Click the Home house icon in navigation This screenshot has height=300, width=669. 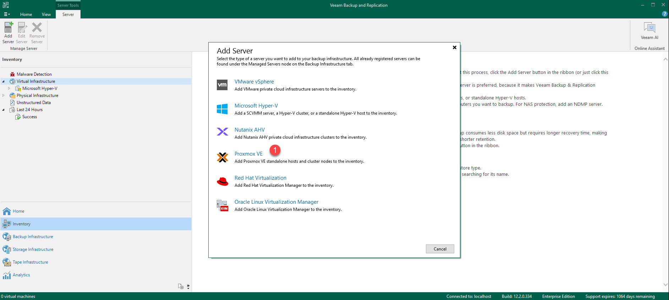(x=7, y=211)
